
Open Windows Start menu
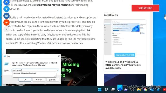pyautogui.click(x=100, y=90)
